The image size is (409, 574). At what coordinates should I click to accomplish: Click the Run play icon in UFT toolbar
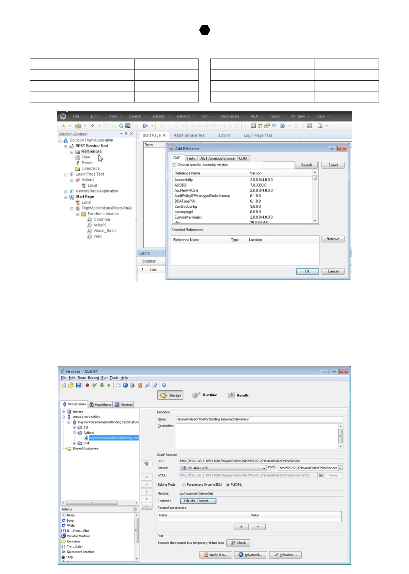click(x=146, y=126)
